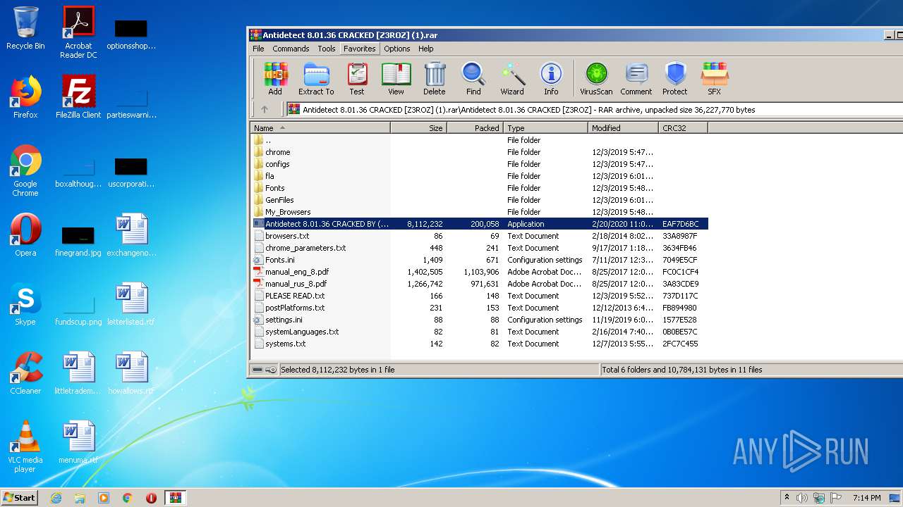Open FileZilla Client desktop shortcut
Image resolution: width=903 pixels, height=507 pixels.
[78, 97]
